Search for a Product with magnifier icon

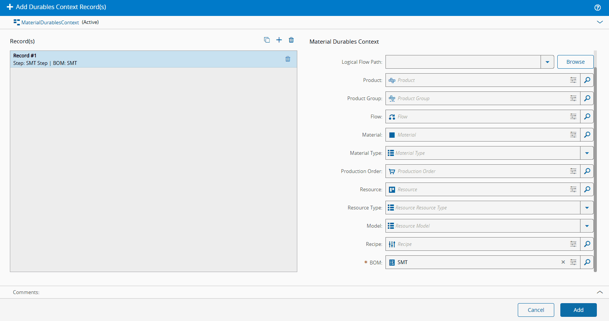point(587,80)
